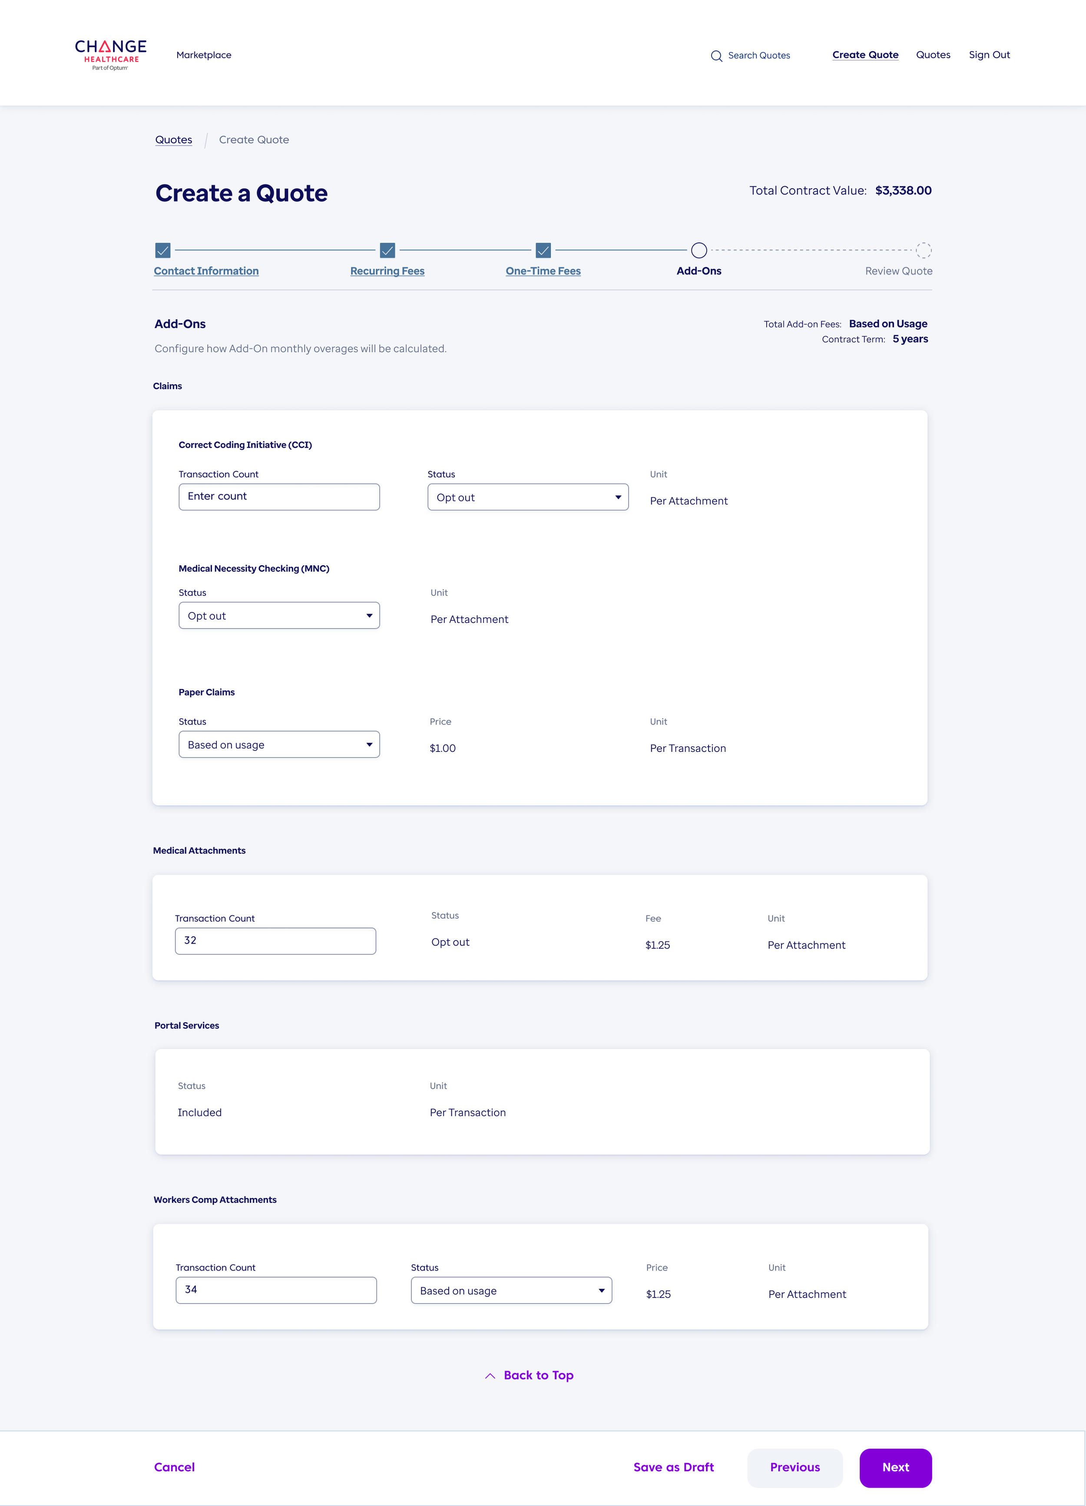Click the Add-Ons step circle indicator
Image resolution: width=1086 pixels, height=1506 pixels.
[x=699, y=250]
